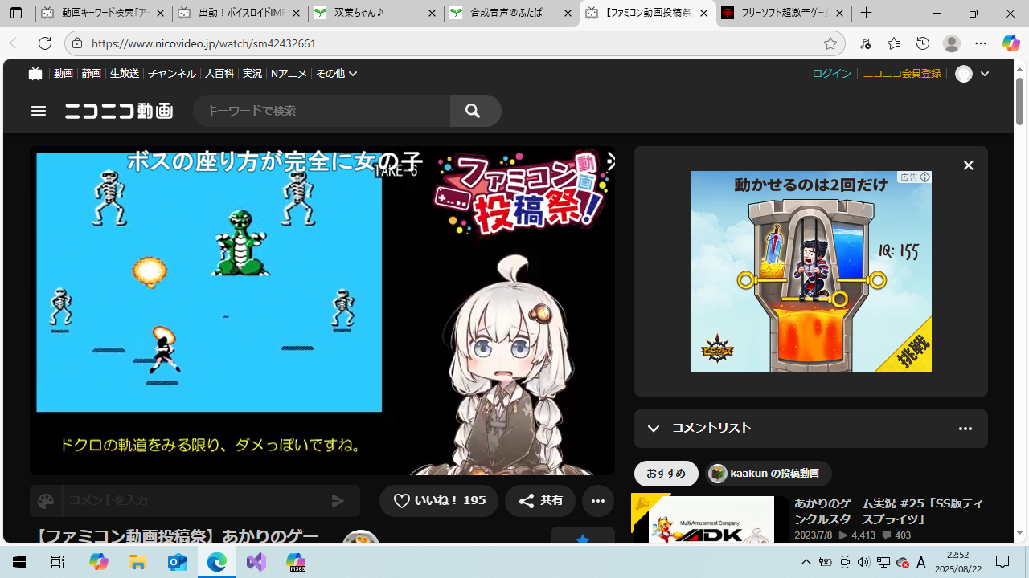Close the ファミコン動画投稿祭 browser tab

pyautogui.click(x=703, y=14)
